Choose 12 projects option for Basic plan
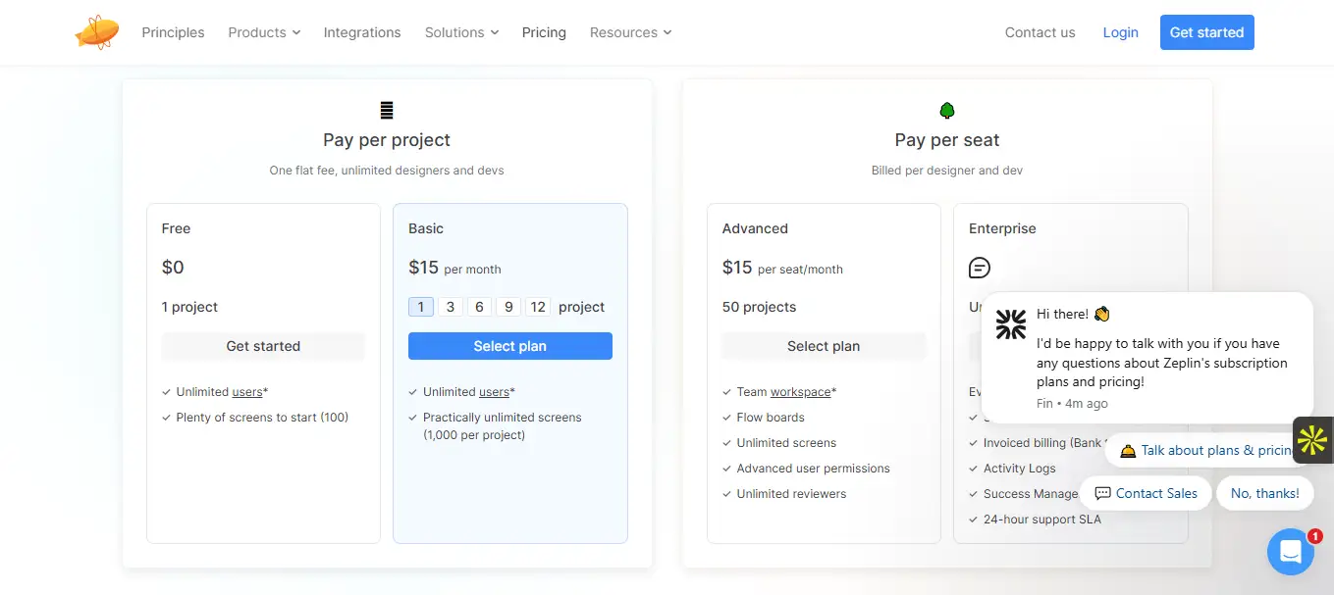Viewport: 1334px width, 595px height. pyautogui.click(x=538, y=307)
